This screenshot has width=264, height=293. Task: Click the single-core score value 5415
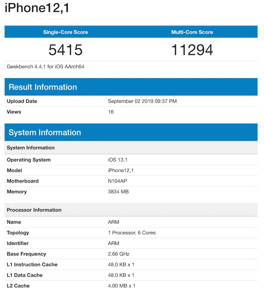(66, 50)
